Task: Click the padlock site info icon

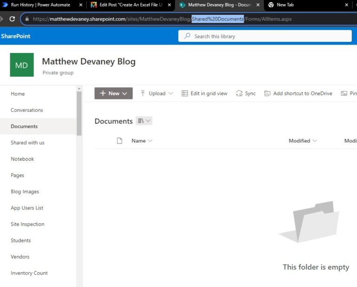Action: pyautogui.click(x=27, y=19)
